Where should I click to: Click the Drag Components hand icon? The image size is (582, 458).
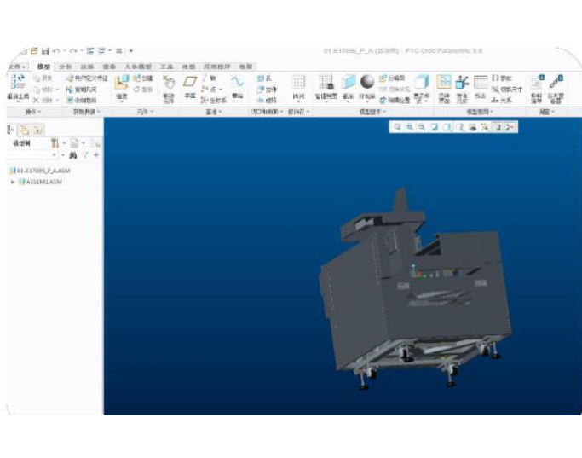pyautogui.click(x=168, y=83)
